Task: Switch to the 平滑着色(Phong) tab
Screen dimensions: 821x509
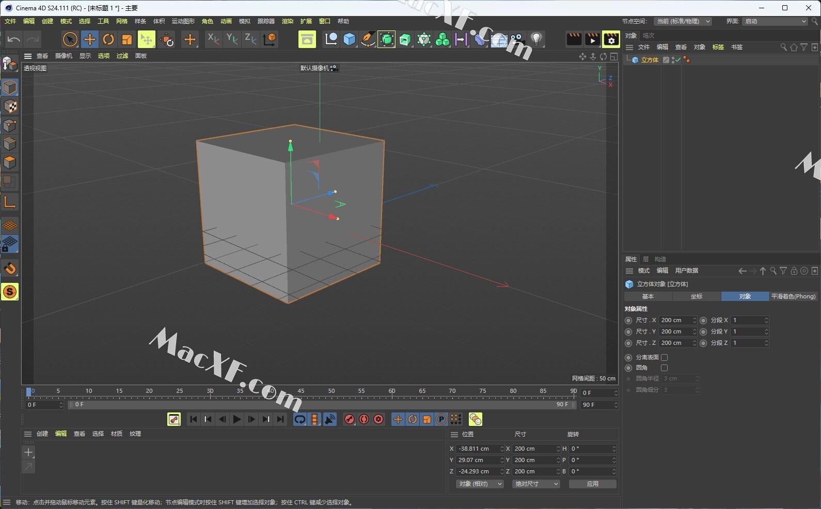Action: (x=793, y=296)
